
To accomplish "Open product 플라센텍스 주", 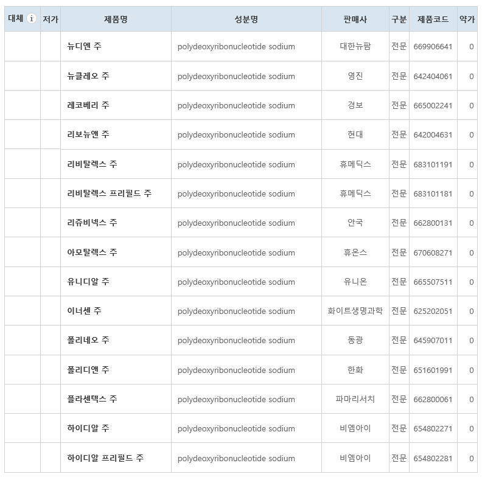I will (x=93, y=399).
